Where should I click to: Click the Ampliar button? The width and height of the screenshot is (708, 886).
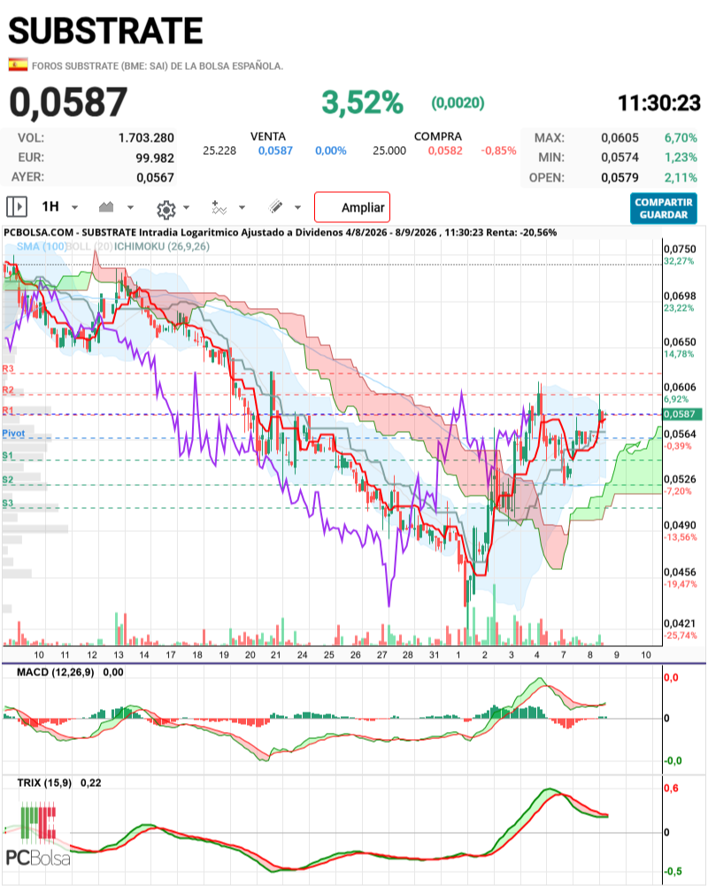[352, 207]
